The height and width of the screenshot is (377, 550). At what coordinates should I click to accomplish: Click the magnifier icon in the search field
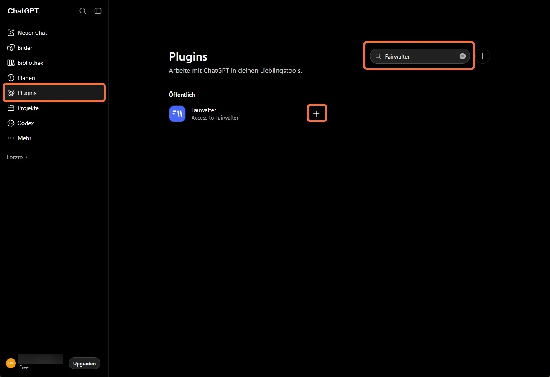[378, 56]
